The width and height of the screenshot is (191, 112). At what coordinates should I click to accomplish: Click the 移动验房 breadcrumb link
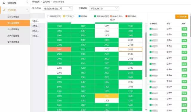pyautogui.click(x=36, y=2)
